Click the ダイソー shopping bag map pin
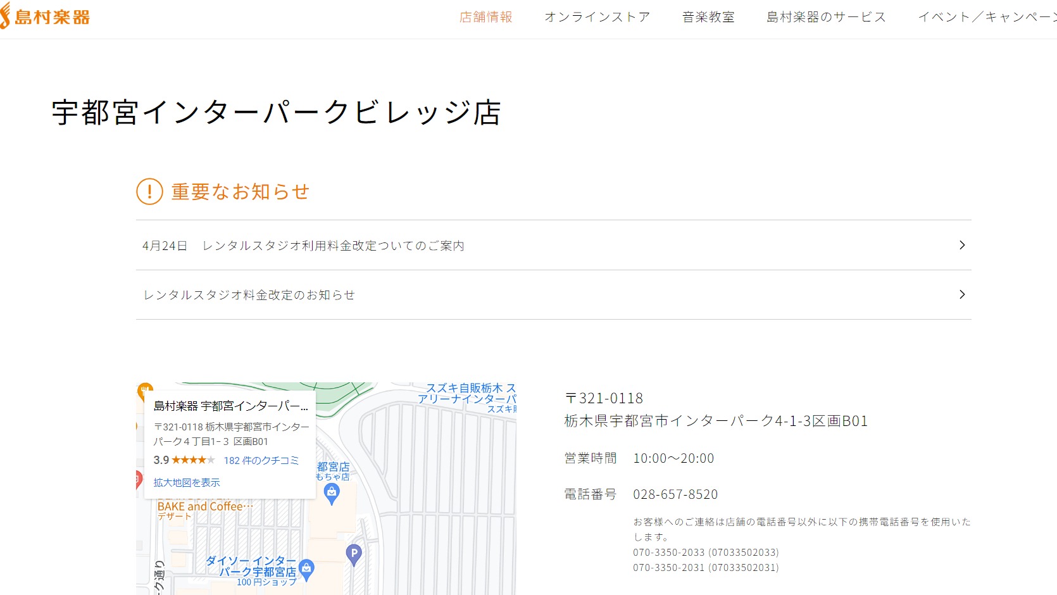 [x=306, y=570]
